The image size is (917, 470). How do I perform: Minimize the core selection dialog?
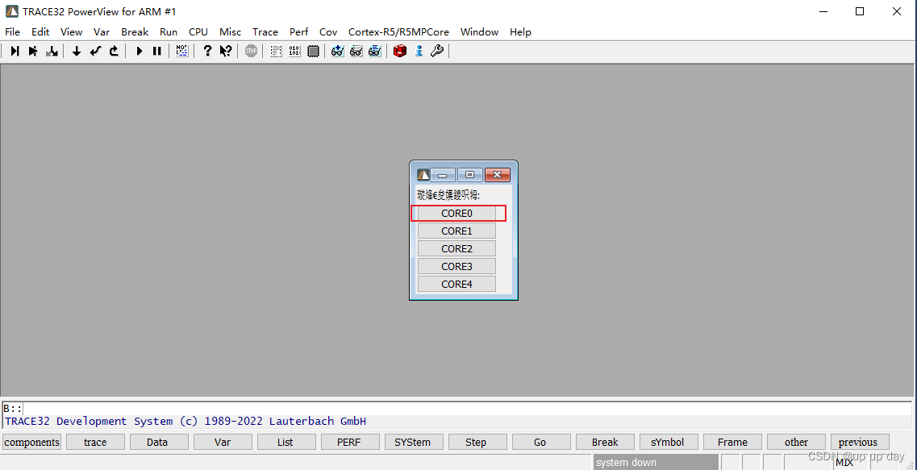point(443,175)
